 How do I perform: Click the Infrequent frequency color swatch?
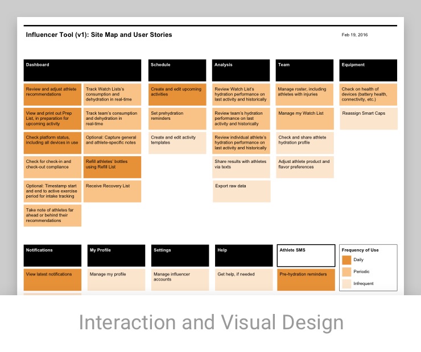(x=346, y=284)
